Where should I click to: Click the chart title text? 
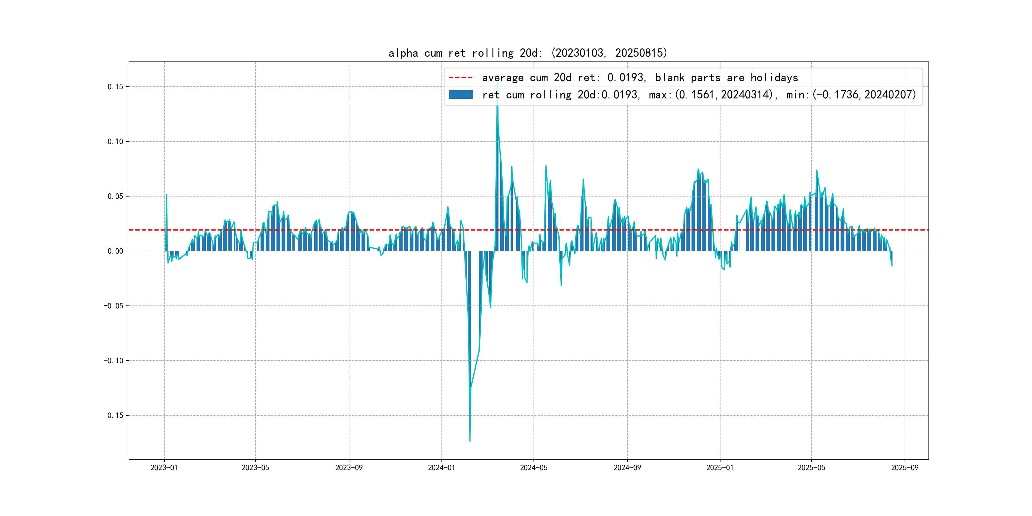click(x=527, y=53)
